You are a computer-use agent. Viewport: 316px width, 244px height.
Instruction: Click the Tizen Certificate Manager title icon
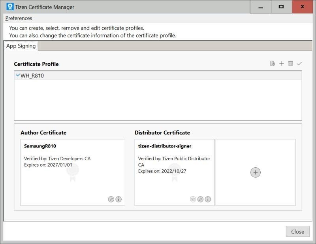tap(10, 7)
